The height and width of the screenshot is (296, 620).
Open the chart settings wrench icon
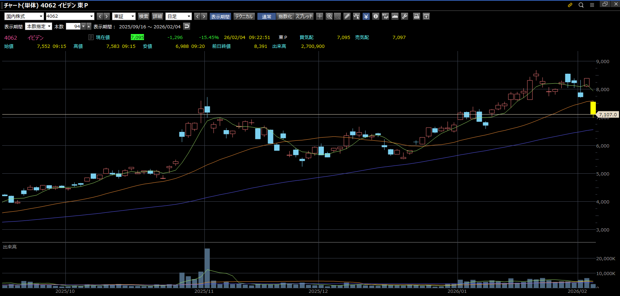pyautogui.click(x=405, y=16)
